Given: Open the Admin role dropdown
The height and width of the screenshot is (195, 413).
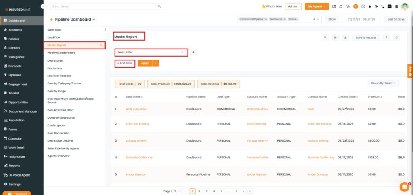Looking at the screenshot, I should 293,6.
